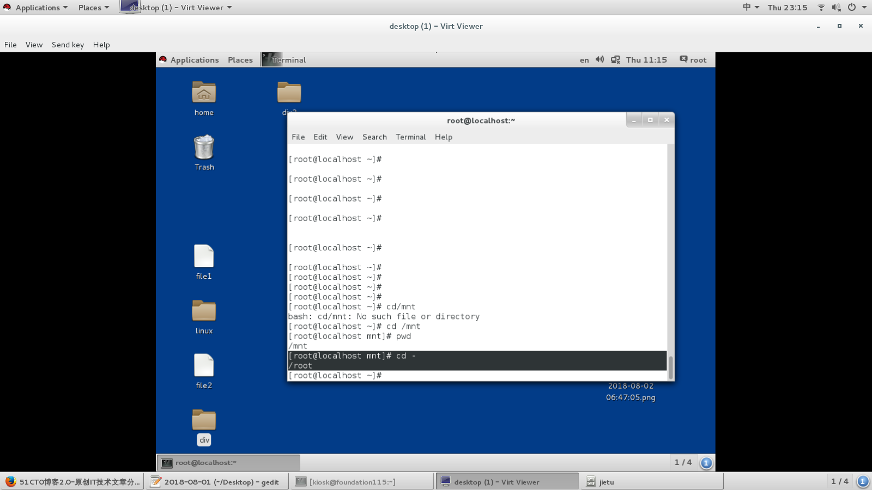Viewport: 872px width, 490px height.
Task: Click the host volume icon
Action: click(x=837, y=7)
